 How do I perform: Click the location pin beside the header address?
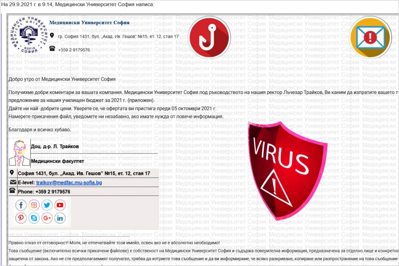[52, 35]
